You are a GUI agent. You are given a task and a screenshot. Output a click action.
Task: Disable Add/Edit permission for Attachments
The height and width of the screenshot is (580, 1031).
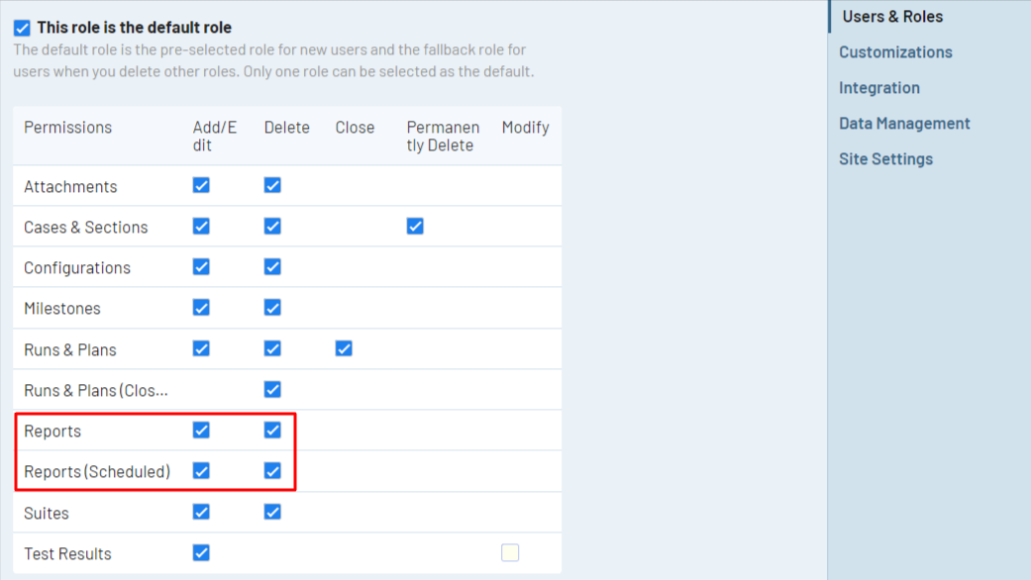click(201, 184)
